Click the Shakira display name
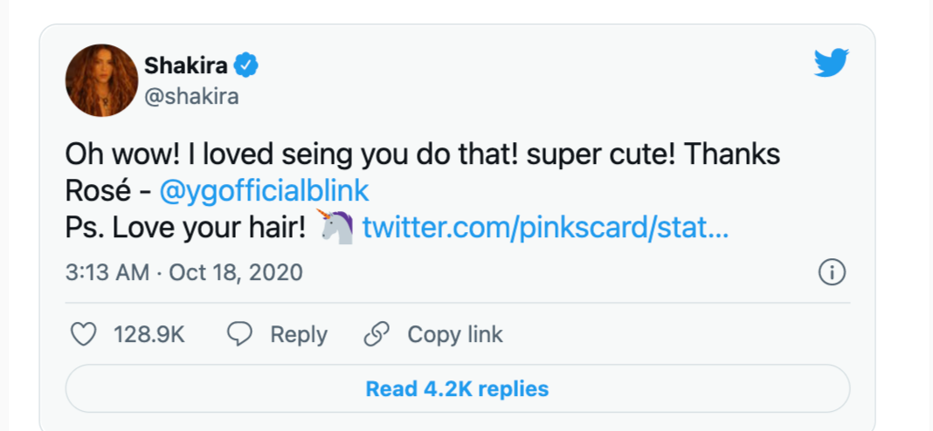Viewport: 933px width, 431px height. pyautogui.click(x=186, y=65)
